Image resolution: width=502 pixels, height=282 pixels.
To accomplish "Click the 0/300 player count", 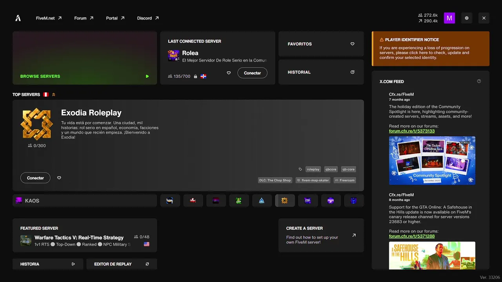I will tap(37, 145).
